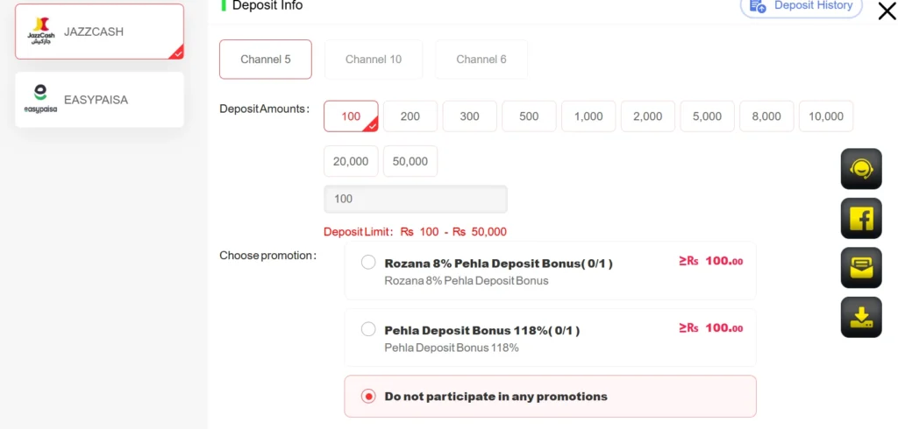Click the Deposit Info heading
This screenshot has width=898, height=429.
click(x=267, y=6)
